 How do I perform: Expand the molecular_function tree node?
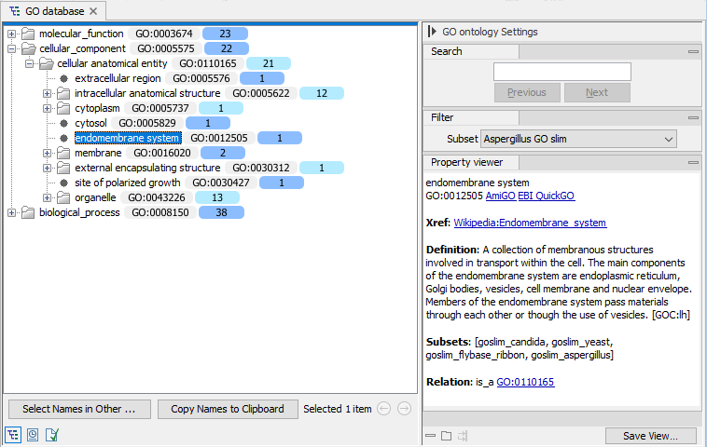pos(12,34)
